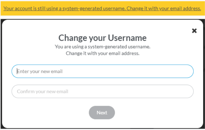This screenshot has width=205, height=130.
Task: Click the Next button
Action: (102, 113)
